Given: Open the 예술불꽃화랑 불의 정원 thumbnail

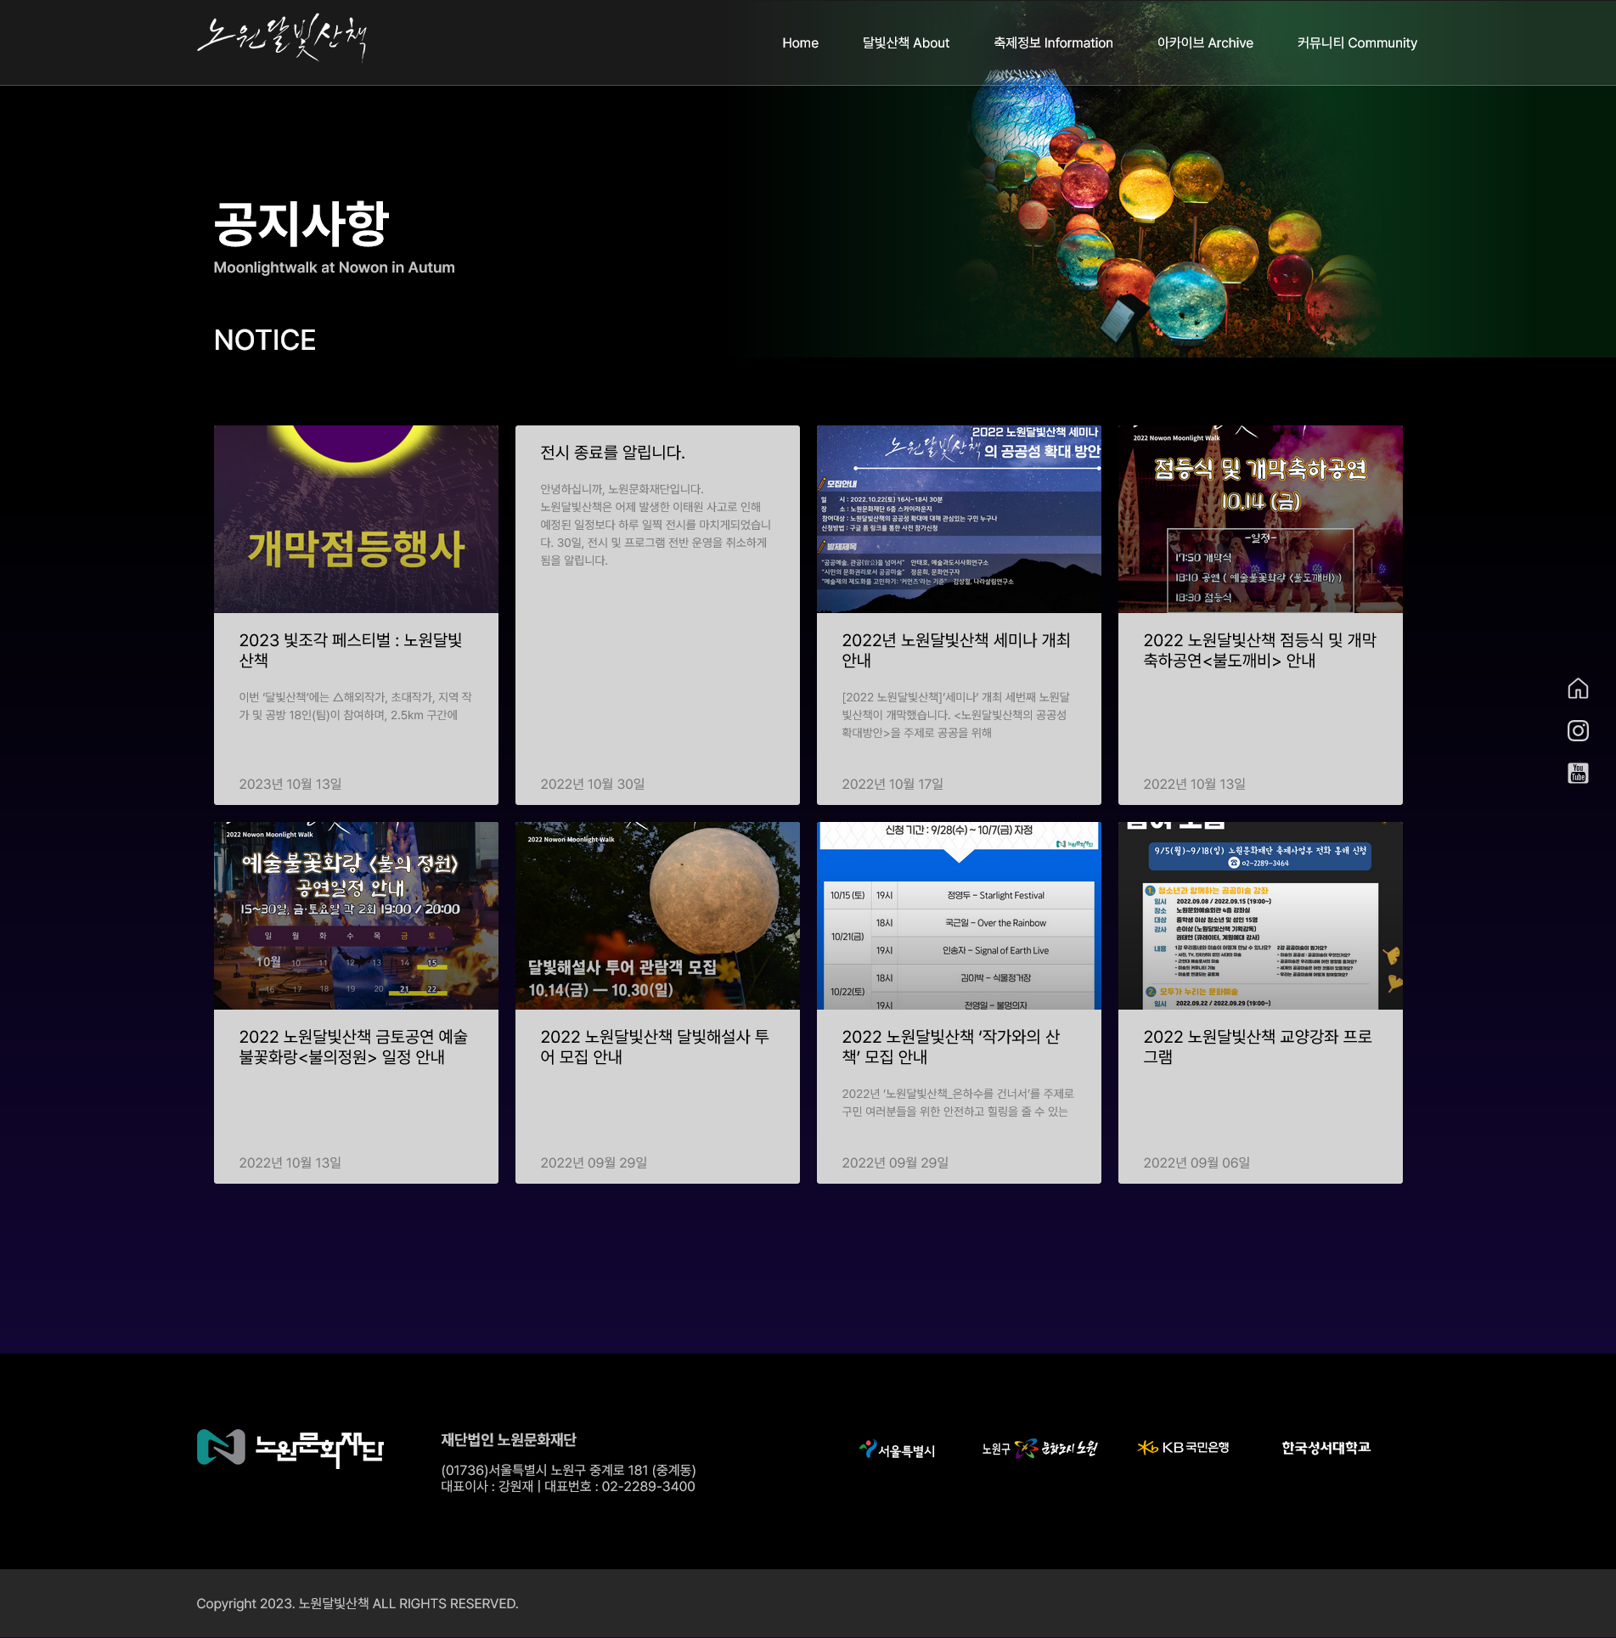Looking at the screenshot, I should 356,915.
